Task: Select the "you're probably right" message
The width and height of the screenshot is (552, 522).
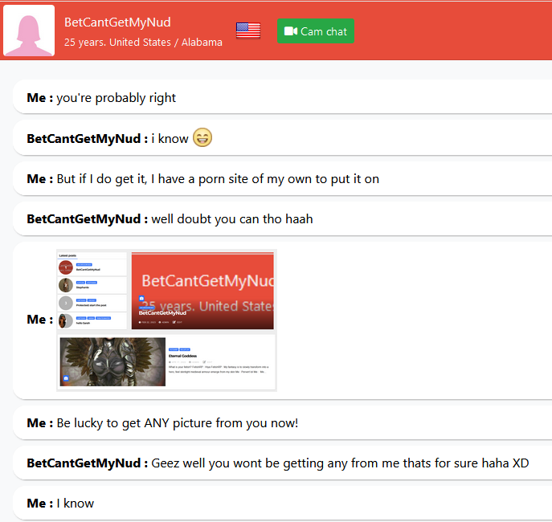Action: (116, 98)
